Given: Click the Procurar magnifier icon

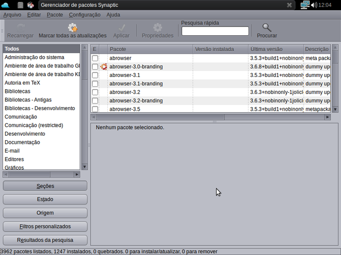Looking at the screenshot, I should [x=267, y=28].
